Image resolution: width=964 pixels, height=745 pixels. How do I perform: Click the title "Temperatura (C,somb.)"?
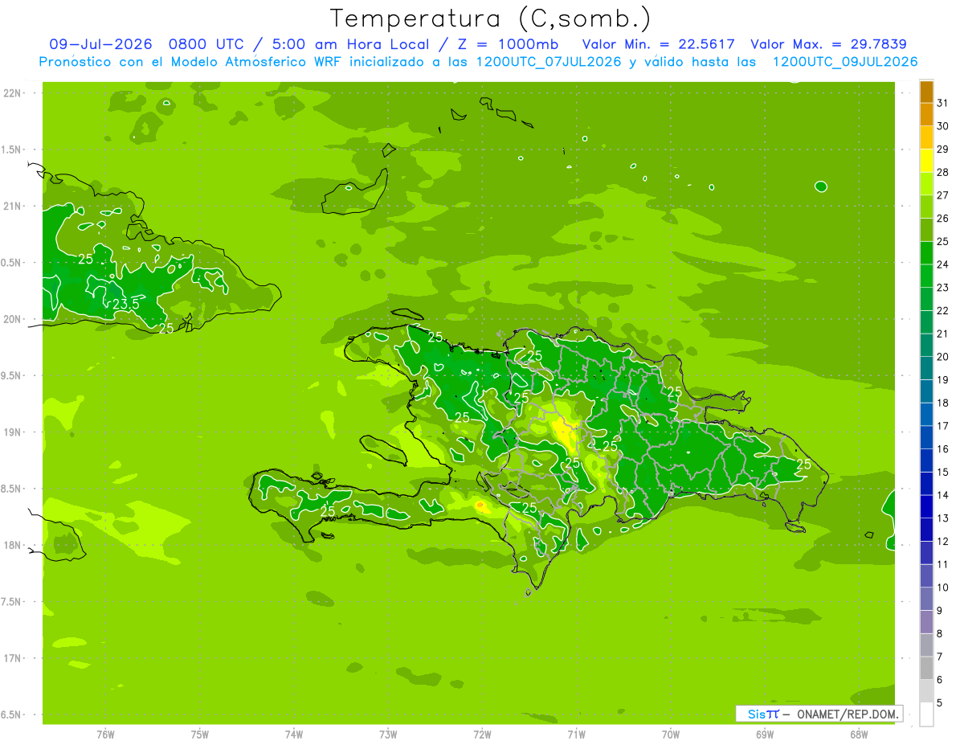(x=491, y=18)
